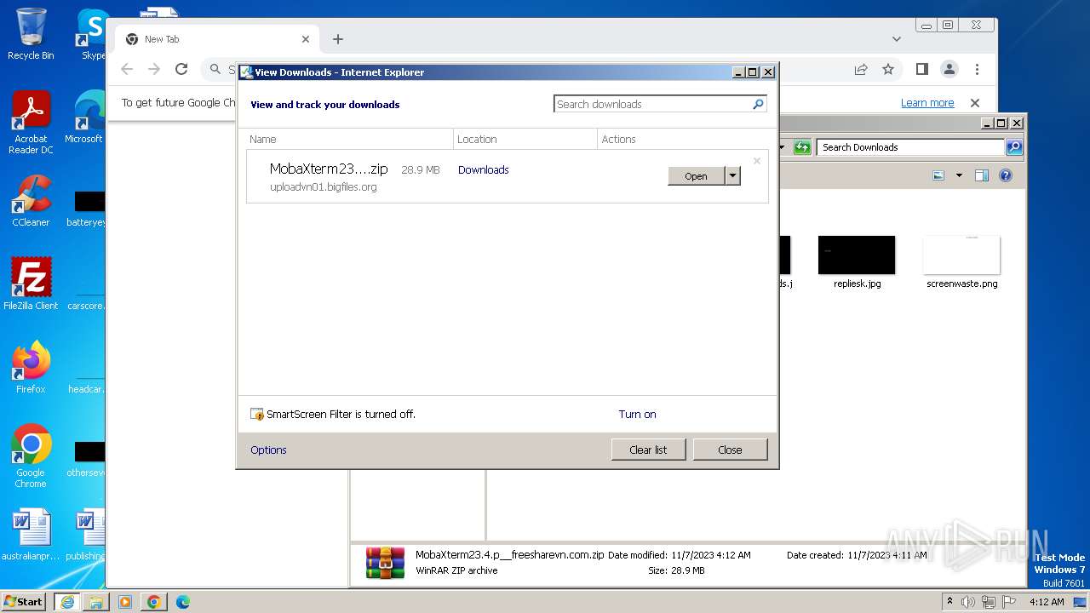The height and width of the screenshot is (613, 1090).
Task: Bookmark this tab star icon
Action: pos(888,69)
